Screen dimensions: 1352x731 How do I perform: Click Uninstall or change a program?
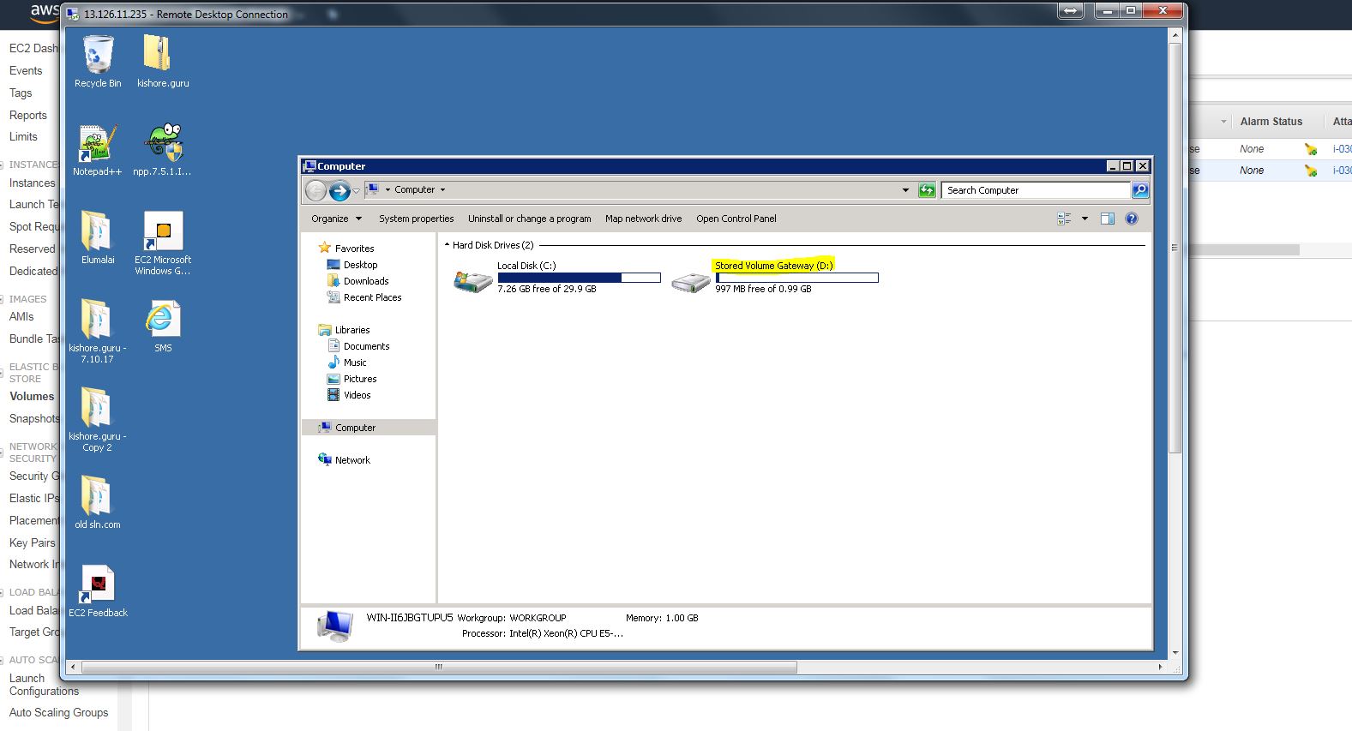[529, 219]
